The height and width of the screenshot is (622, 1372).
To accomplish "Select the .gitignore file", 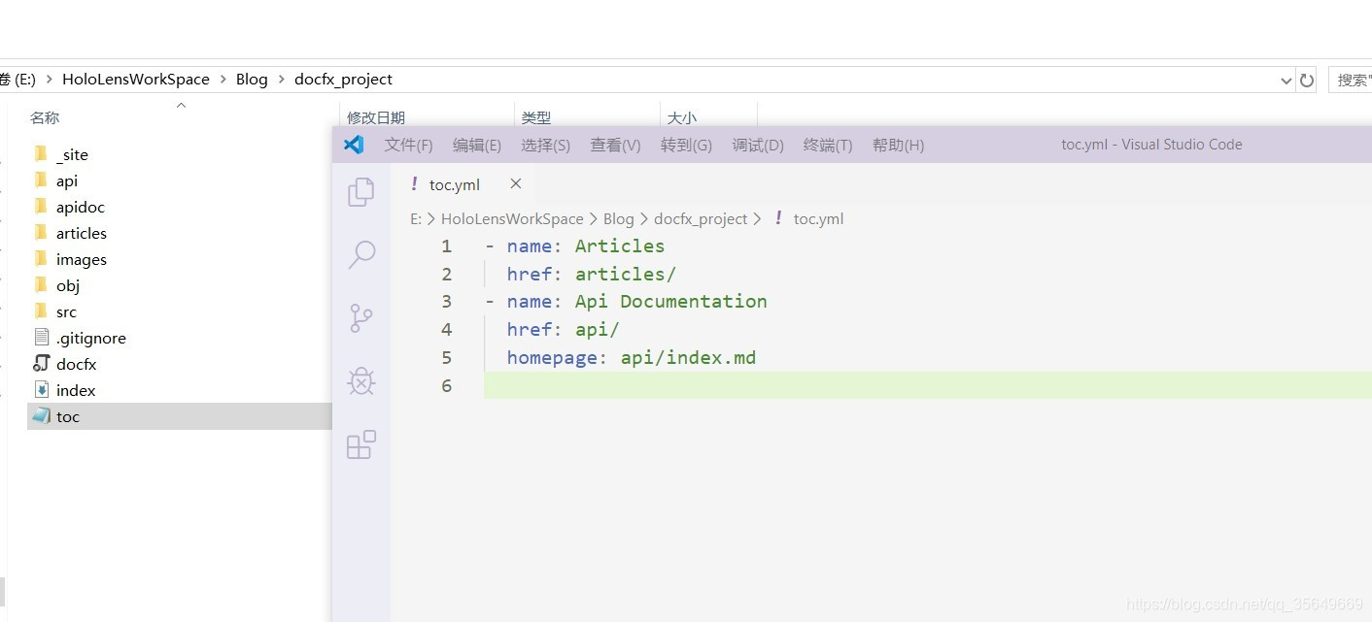I will pos(89,338).
